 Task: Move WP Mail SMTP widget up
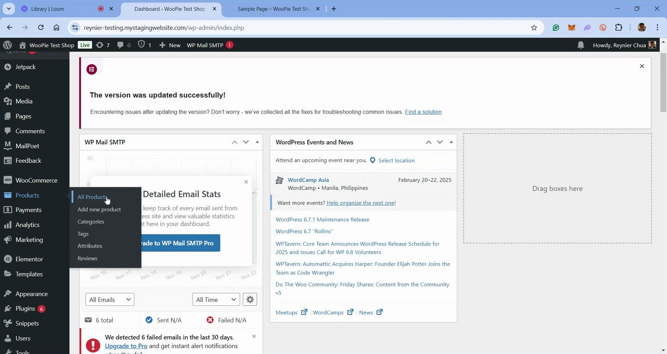tap(234, 142)
